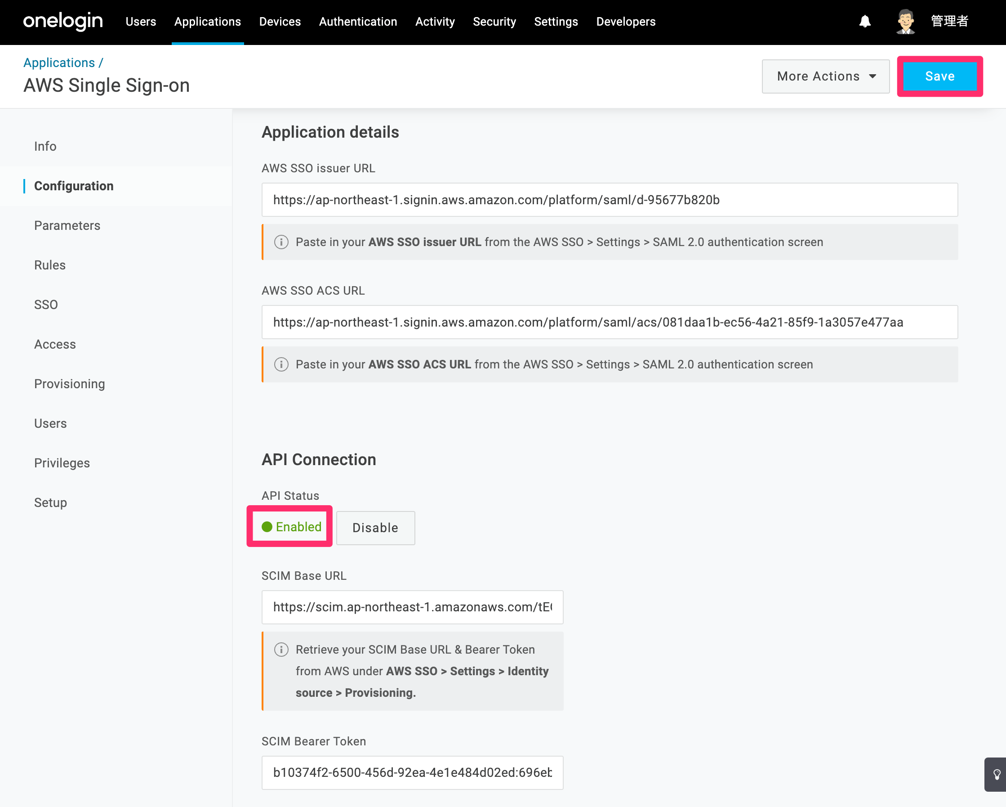Switch to the Parameters tab

pos(67,225)
